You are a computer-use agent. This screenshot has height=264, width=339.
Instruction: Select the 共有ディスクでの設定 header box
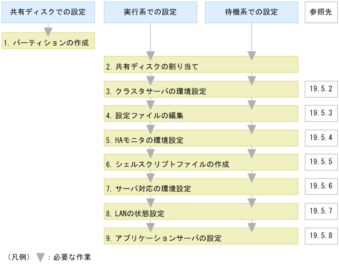pyautogui.click(x=48, y=12)
